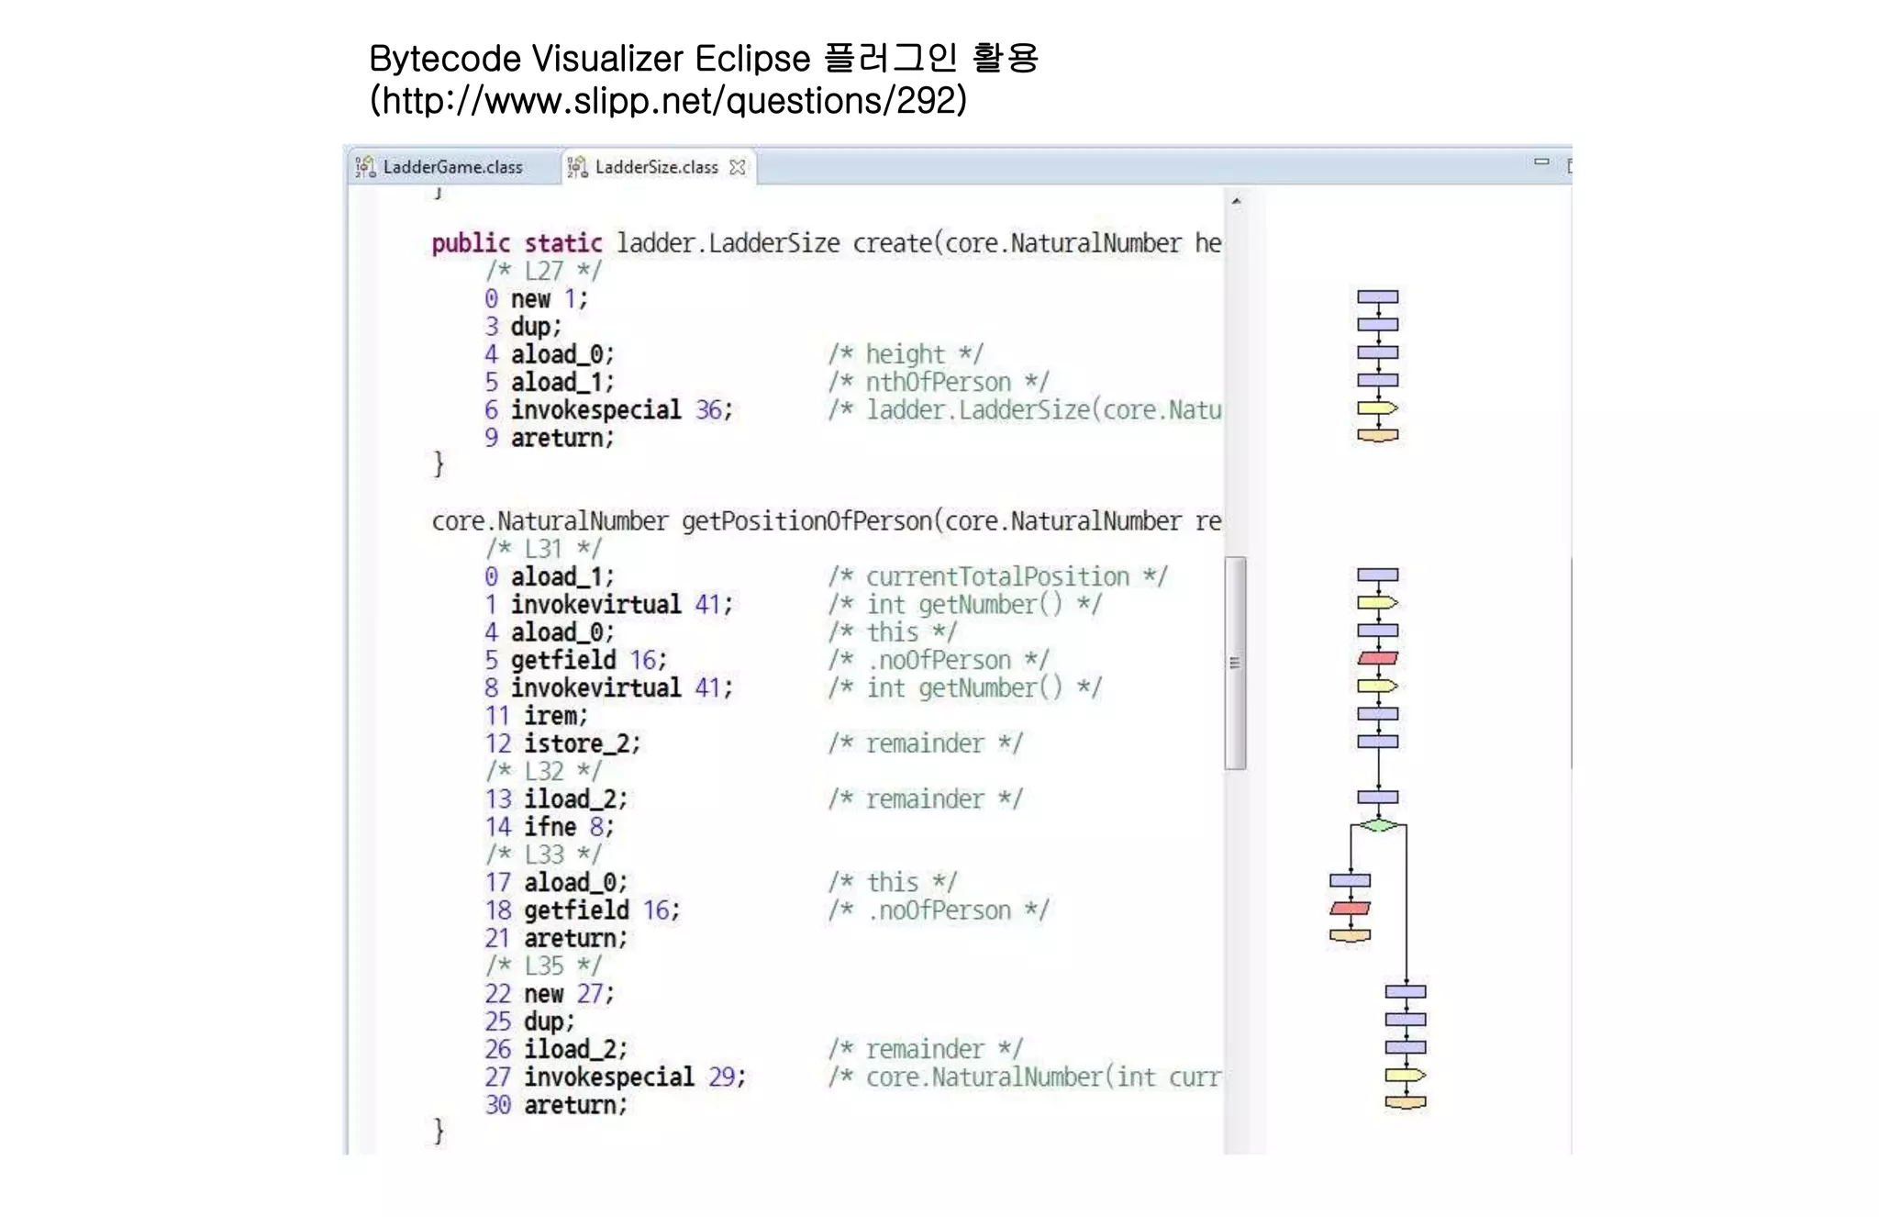Click yellow invokespecial node in right branch
1879x1217 pixels.
point(1406,1075)
